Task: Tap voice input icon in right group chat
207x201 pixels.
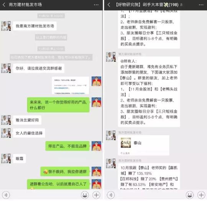Action: click(x=111, y=195)
